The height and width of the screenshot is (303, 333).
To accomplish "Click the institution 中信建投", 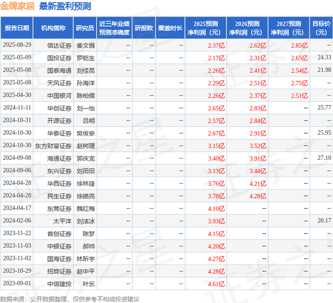I will pyautogui.click(x=59, y=284).
